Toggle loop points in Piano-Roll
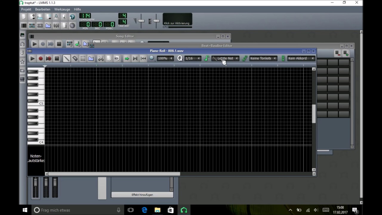 (x=135, y=59)
